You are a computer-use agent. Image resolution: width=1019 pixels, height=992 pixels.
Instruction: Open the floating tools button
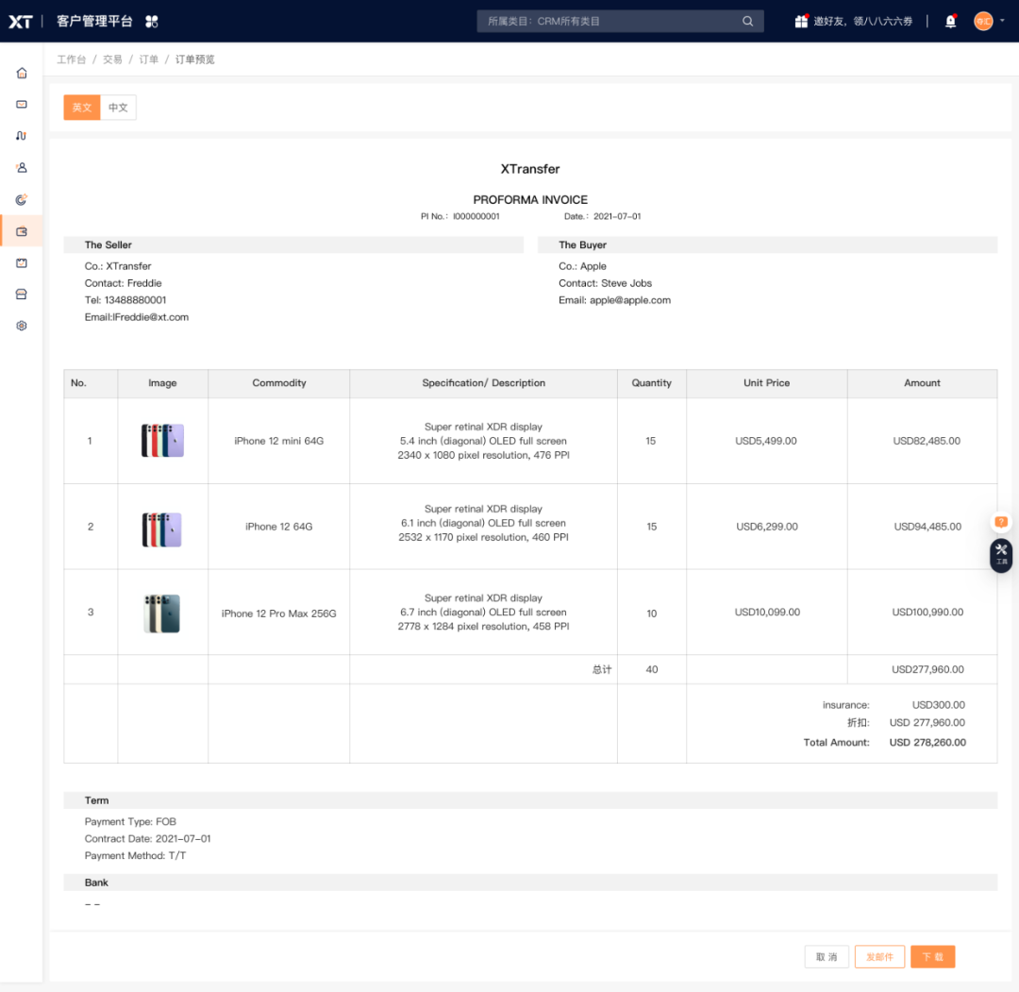coord(1001,554)
